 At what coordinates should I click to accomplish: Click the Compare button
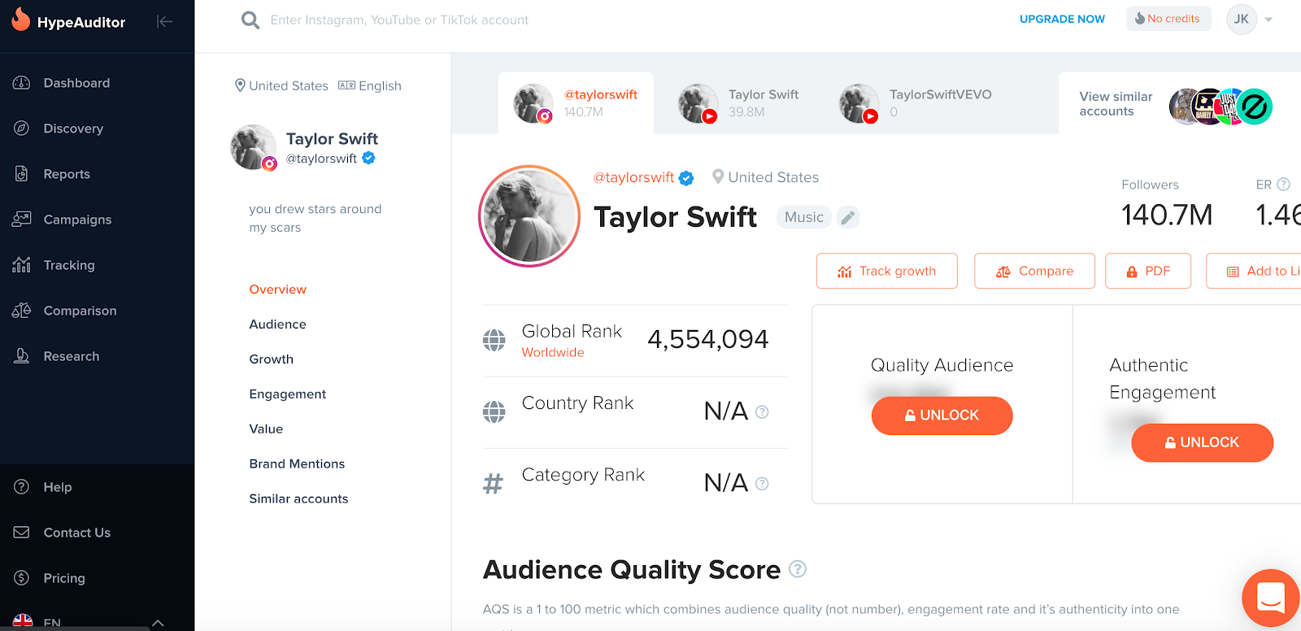coord(1034,271)
